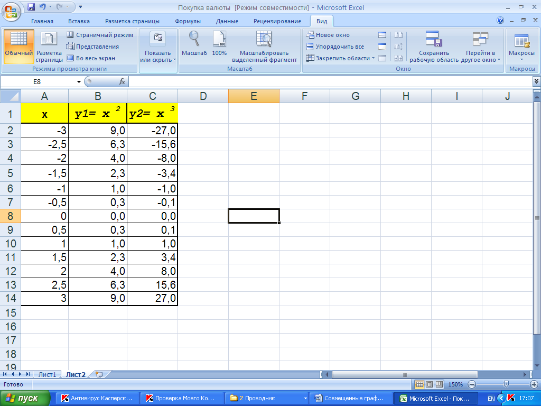
Task: Switch to Разметка страницы page layout view
Action: (49, 47)
